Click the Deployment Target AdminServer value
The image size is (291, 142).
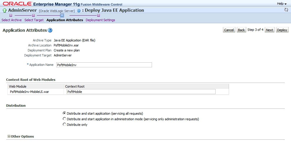point(62,55)
